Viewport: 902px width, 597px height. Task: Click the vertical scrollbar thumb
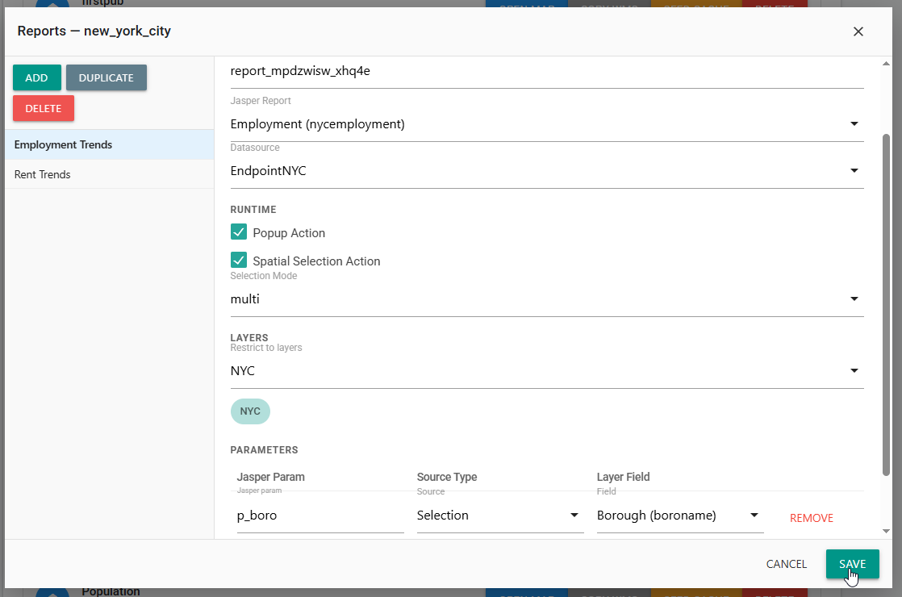886,305
